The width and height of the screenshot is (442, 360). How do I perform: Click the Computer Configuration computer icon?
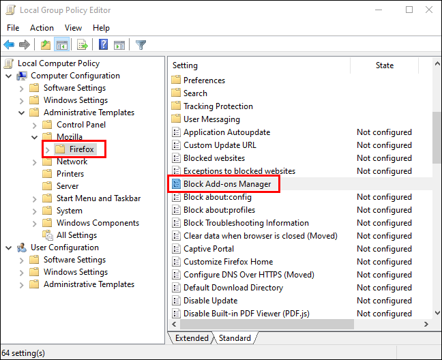[x=22, y=76]
